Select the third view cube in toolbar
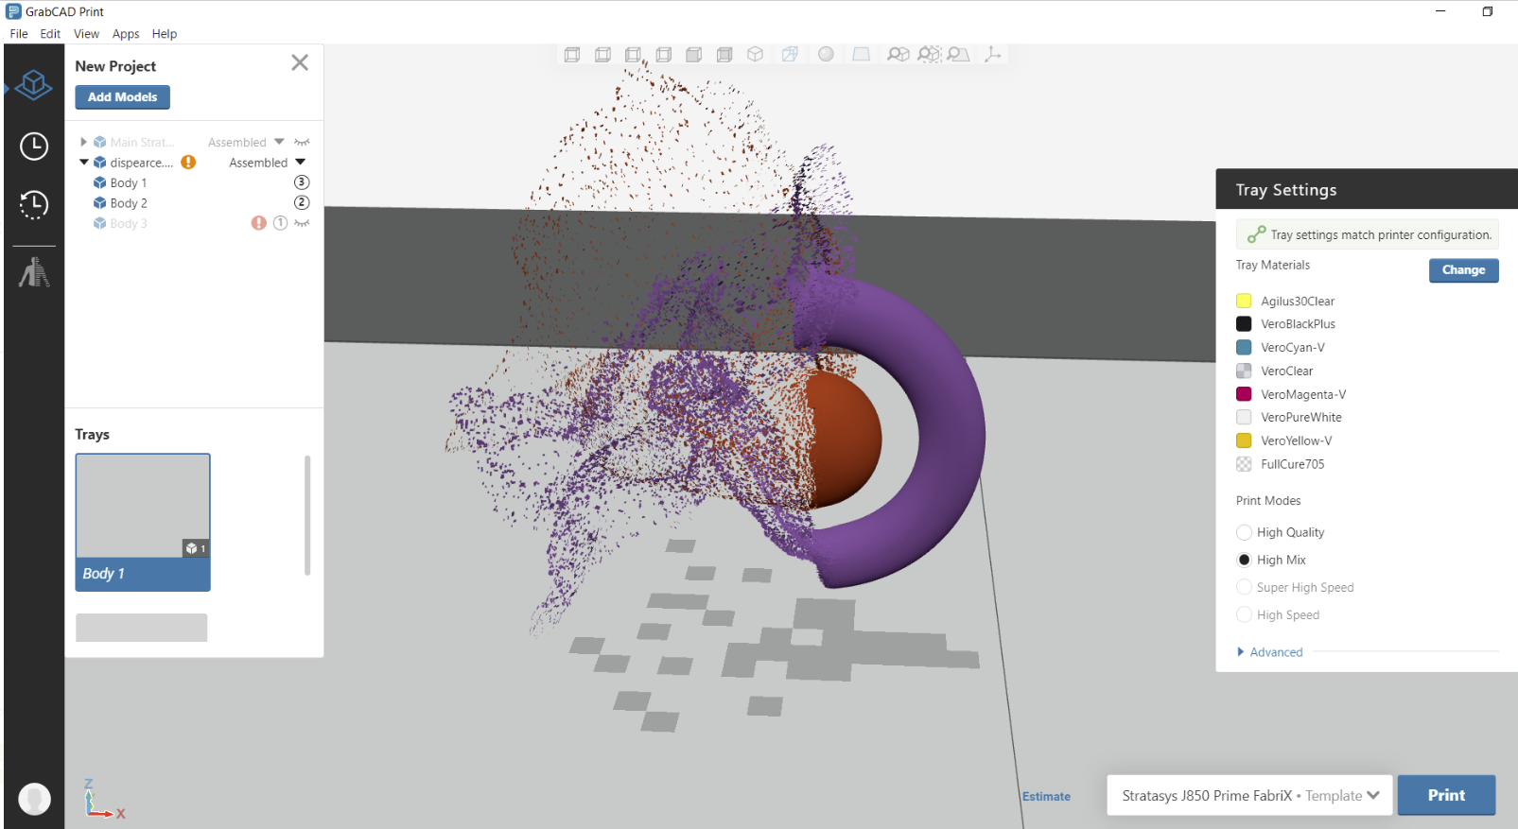This screenshot has width=1518, height=829. click(x=633, y=55)
